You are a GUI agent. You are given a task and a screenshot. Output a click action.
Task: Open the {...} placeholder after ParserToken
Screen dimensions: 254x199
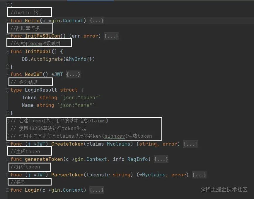tap(199, 175)
